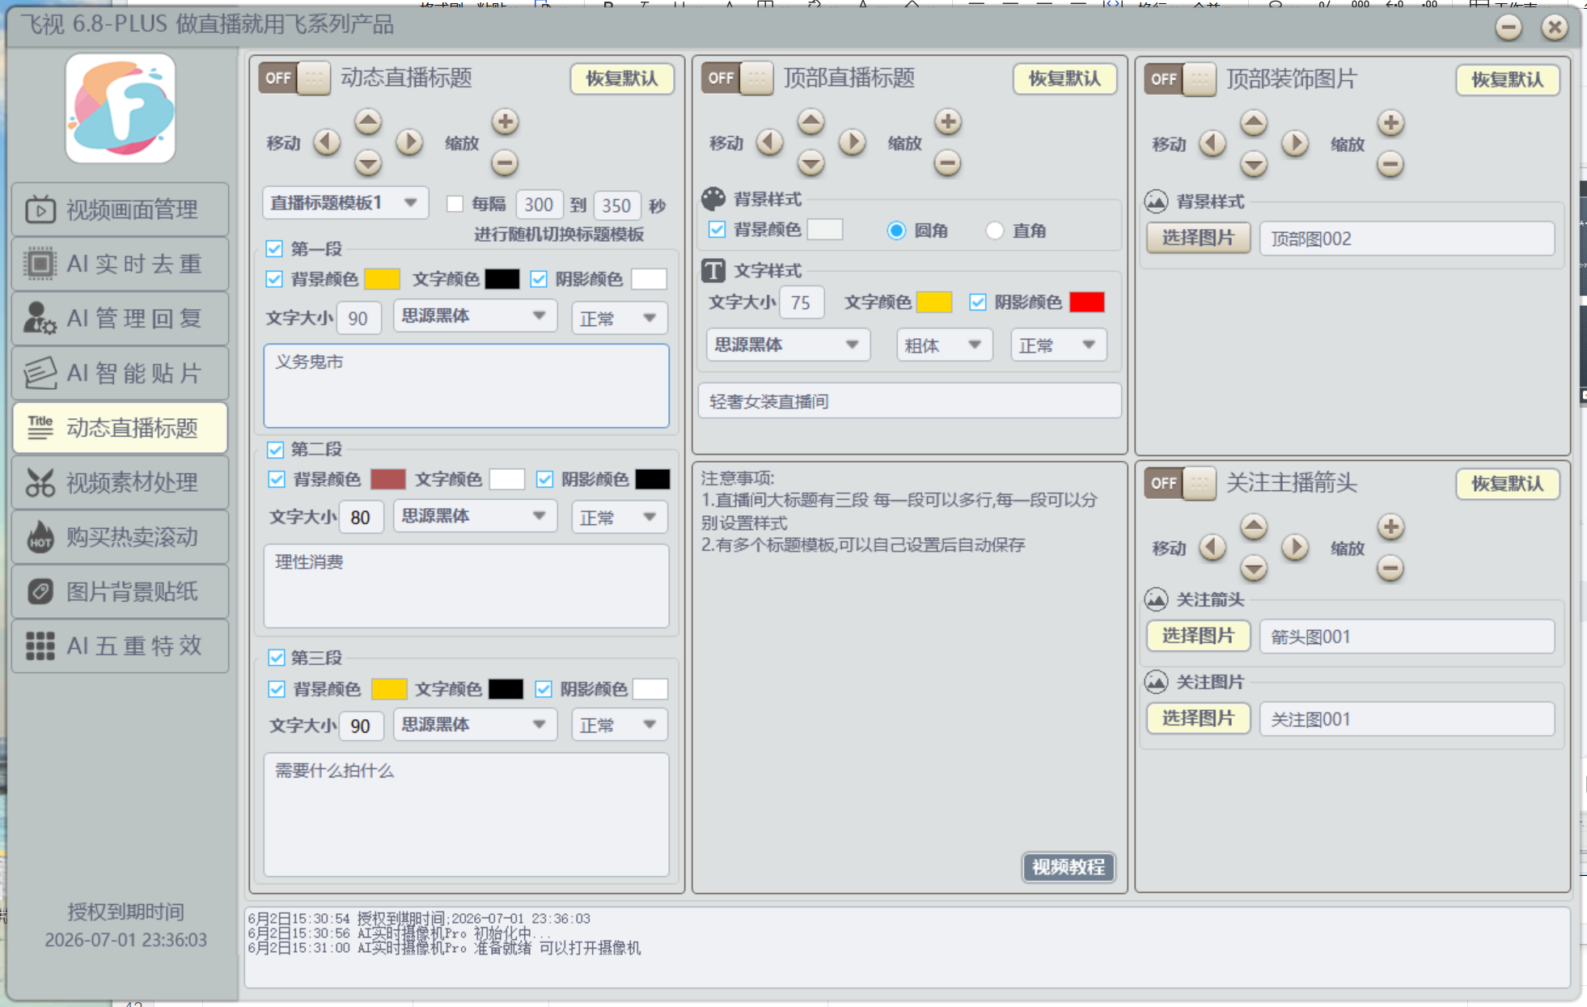Click the 轻奢女装直播间 text field

click(909, 401)
